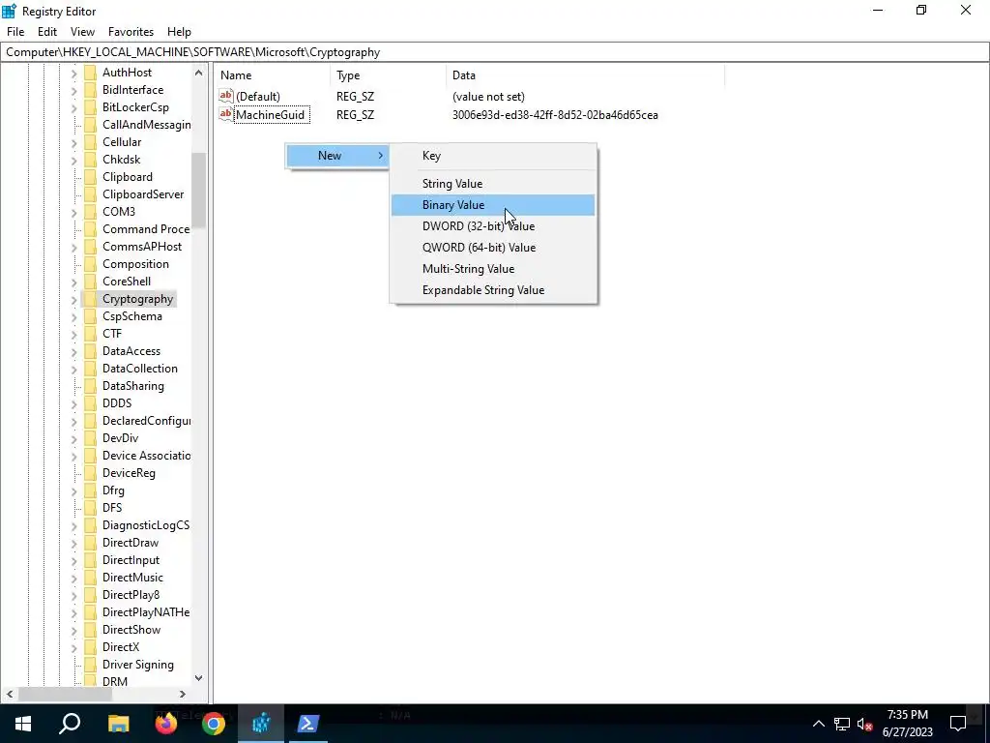
Task: Open the View menu
Action: (82, 32)
